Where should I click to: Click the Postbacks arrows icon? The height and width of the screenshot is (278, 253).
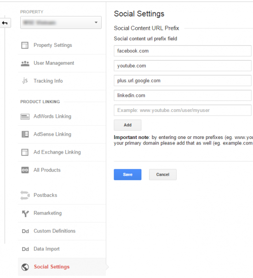(25, 195)
